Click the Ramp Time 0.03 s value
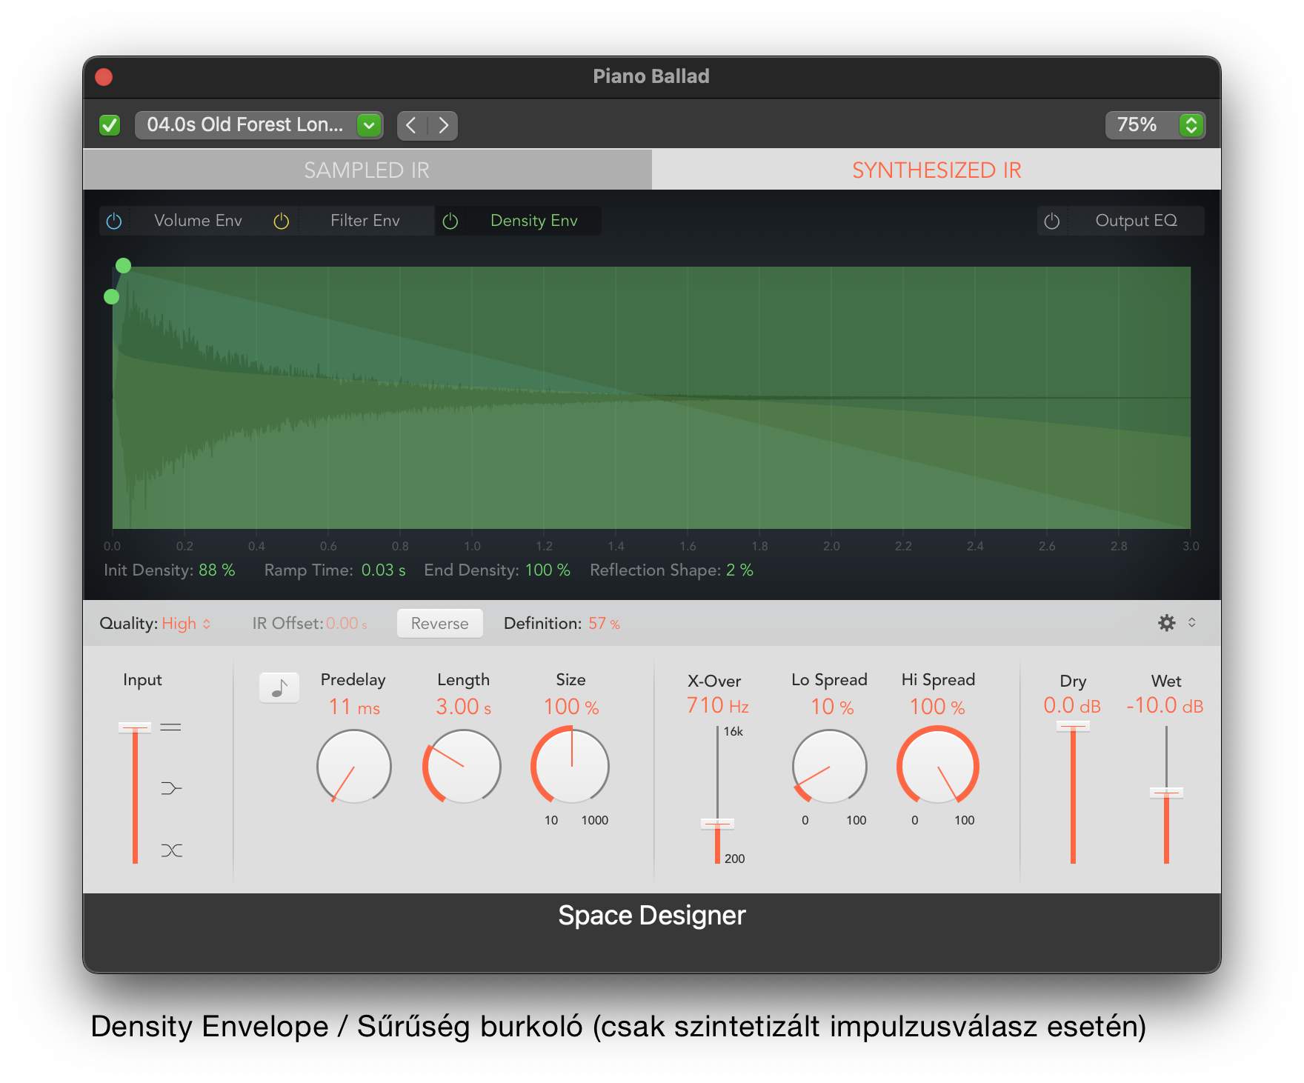This screenshot has height=1083, width=1304. (x=383, y=570)
